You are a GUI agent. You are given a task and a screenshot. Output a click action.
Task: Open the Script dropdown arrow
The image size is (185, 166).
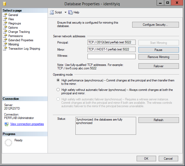click(x=65, y=12)
